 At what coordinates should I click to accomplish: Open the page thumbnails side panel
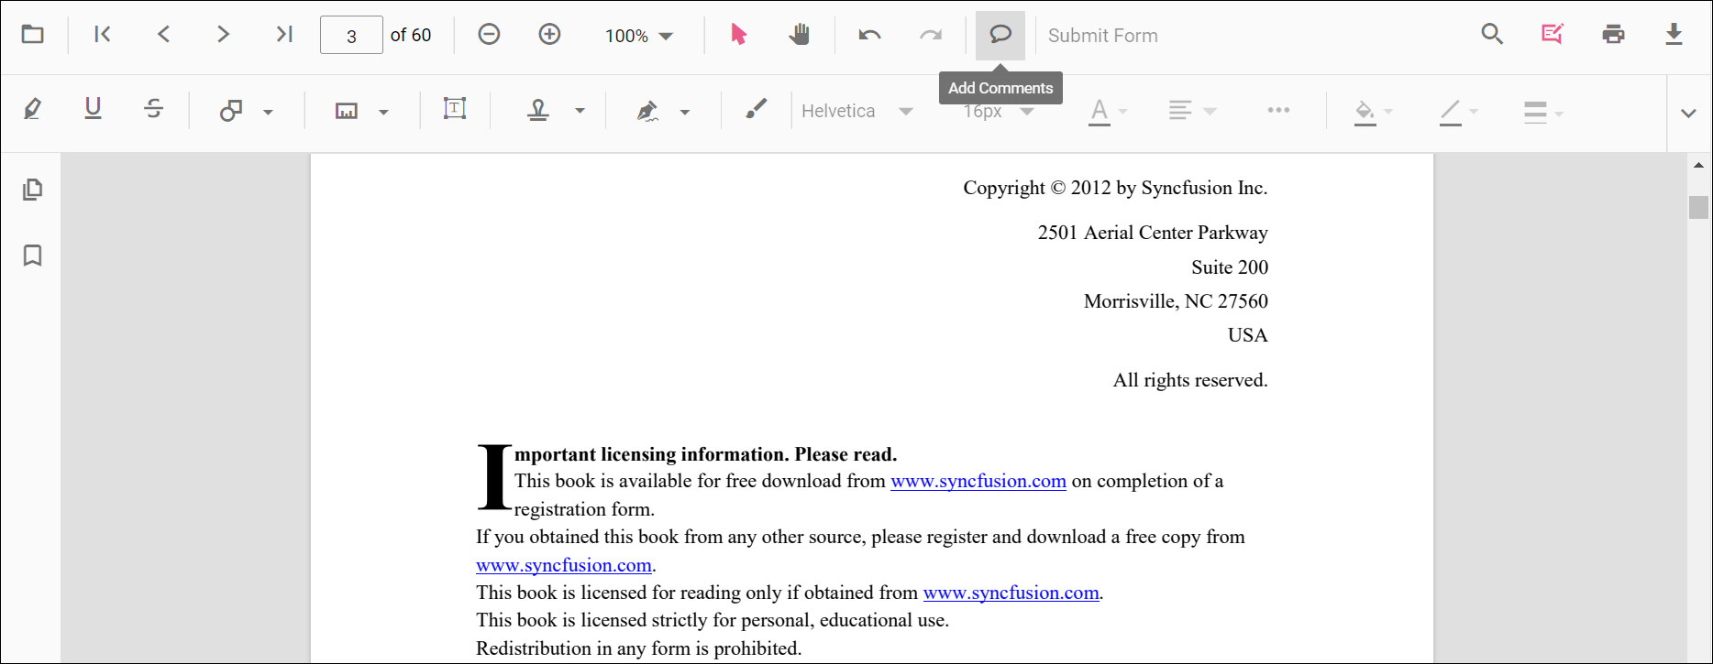(32, 190)
